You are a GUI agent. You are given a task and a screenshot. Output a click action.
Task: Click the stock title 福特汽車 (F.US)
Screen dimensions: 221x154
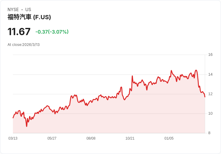coord(29,17)
